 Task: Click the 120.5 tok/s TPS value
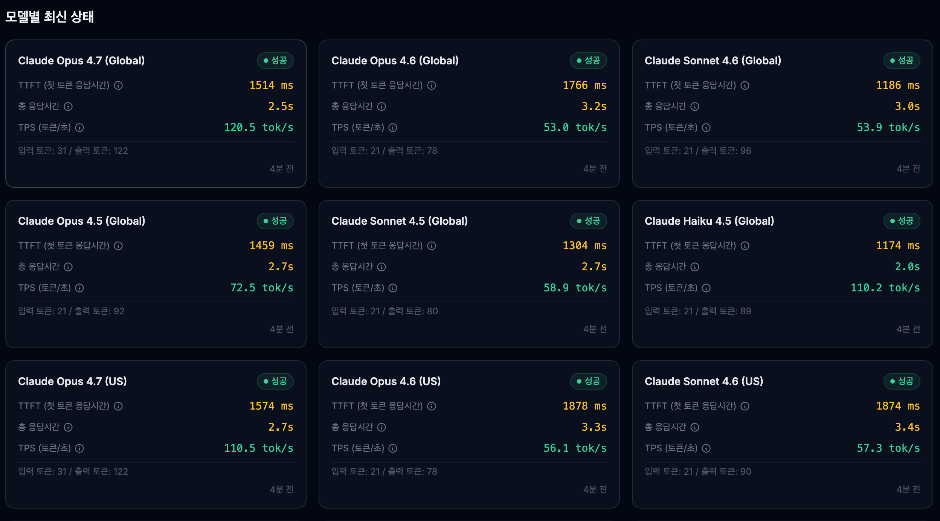click(x=259, y=127)
